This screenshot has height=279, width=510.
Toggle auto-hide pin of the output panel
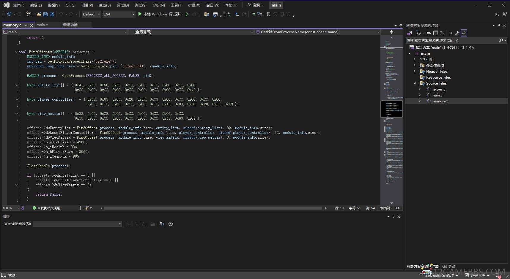(393, 216)
